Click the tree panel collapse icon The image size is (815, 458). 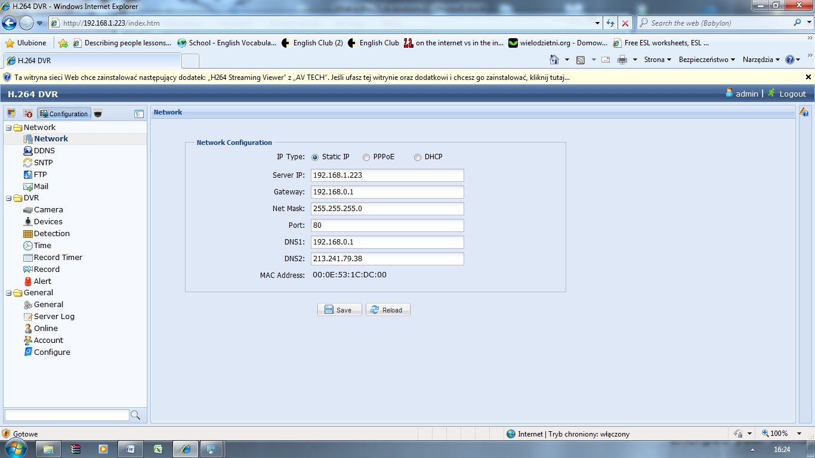[x=139, y=113]
